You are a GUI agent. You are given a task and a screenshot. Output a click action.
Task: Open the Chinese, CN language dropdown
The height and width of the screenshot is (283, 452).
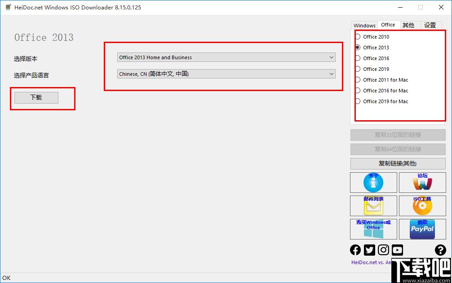226,74
